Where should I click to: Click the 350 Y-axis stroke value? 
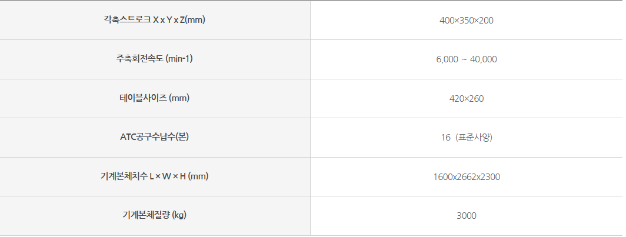[x=467, y=21]
